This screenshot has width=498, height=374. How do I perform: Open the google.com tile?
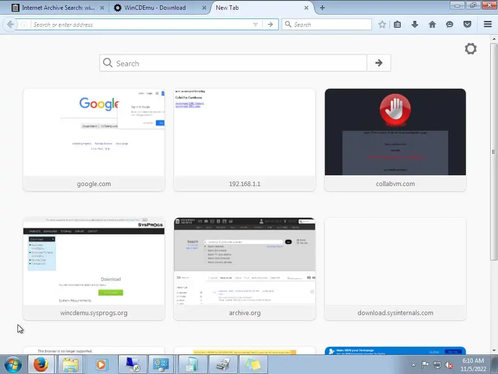(x=94, y=140)
